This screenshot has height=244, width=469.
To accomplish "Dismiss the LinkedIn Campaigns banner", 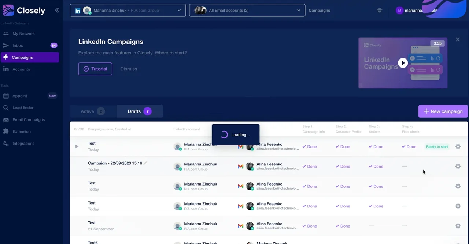I will pyautogui.click(x=129, y=69).
